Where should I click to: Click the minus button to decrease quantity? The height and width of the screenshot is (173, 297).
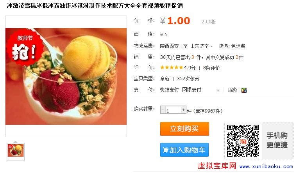[163, 110]
